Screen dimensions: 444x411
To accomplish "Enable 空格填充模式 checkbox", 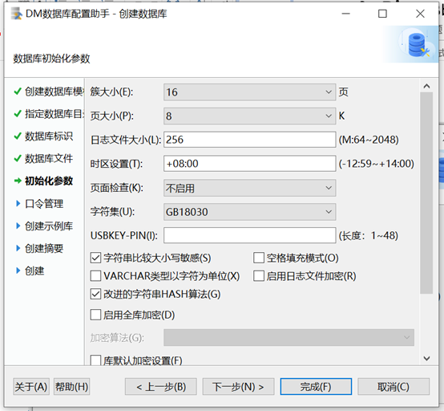I will (x=259, y=258).
